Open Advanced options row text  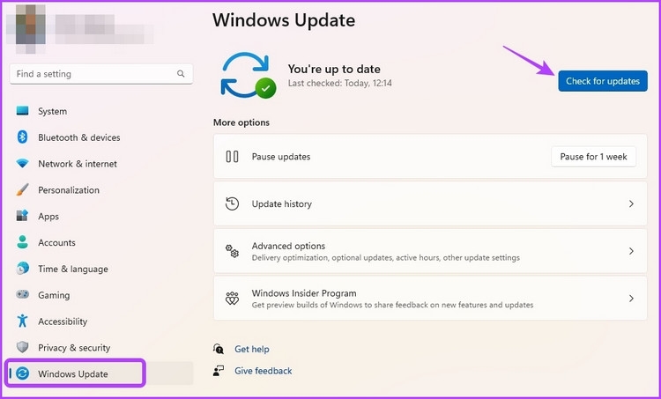(288, 246)
